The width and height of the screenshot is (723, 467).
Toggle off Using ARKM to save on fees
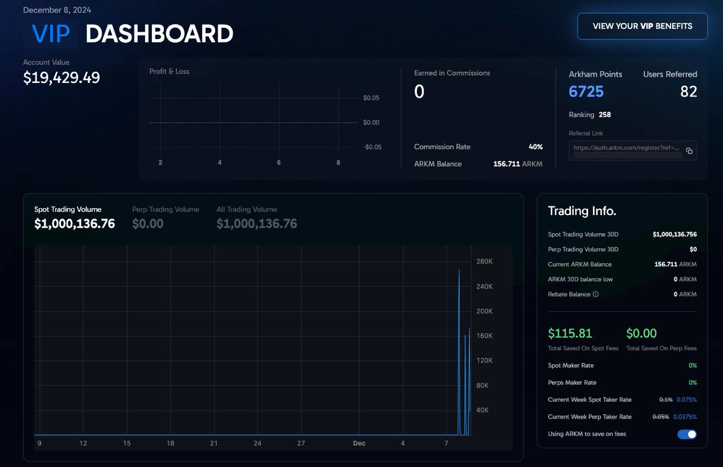(687, 434)
